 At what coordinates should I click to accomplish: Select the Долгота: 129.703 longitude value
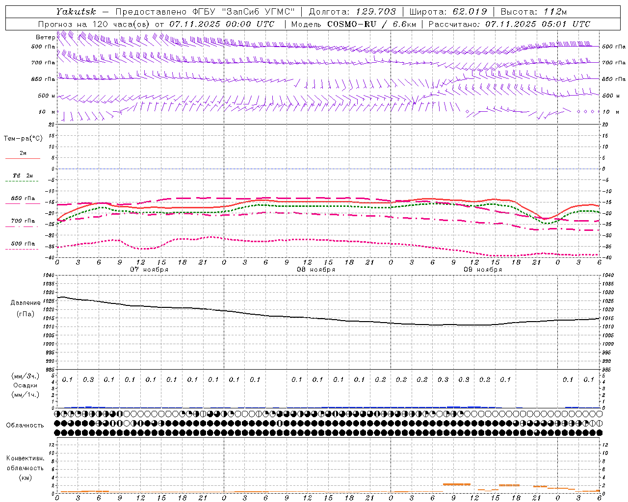[352, 12]
